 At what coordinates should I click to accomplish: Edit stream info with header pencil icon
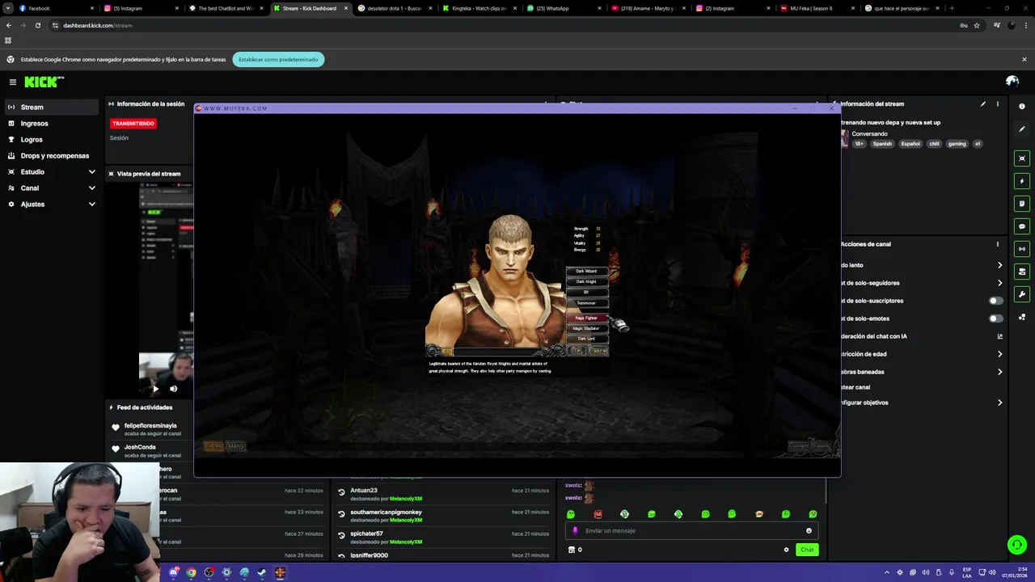pyautogui.click(x=983, y=103)
